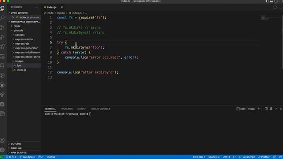
Task: Switch to the TERMINAL tab
Action: coord(50,109)
